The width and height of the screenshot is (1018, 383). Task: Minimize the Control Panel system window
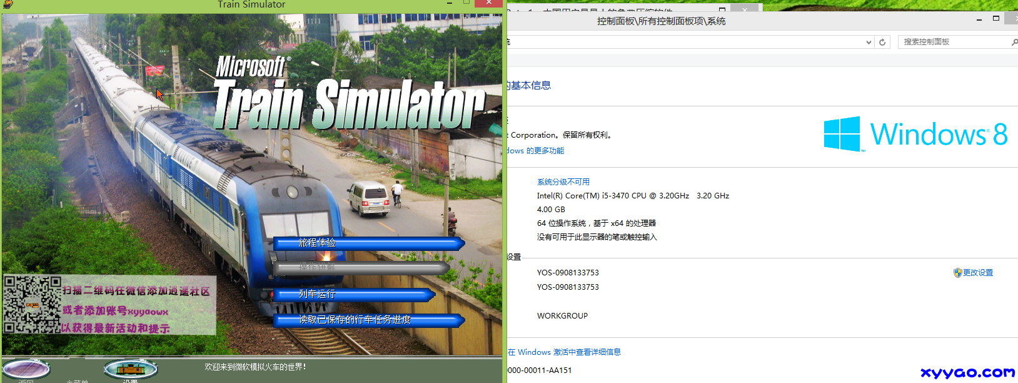tap(979, 20)
